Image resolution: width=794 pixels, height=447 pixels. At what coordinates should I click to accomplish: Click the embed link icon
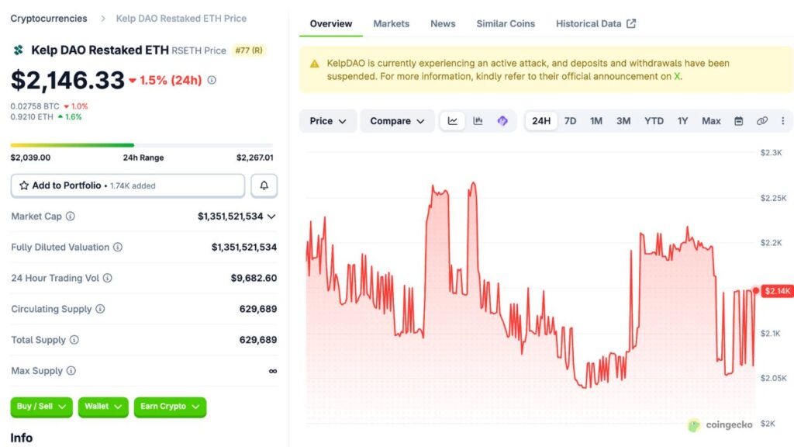click(x=763, y=120)
